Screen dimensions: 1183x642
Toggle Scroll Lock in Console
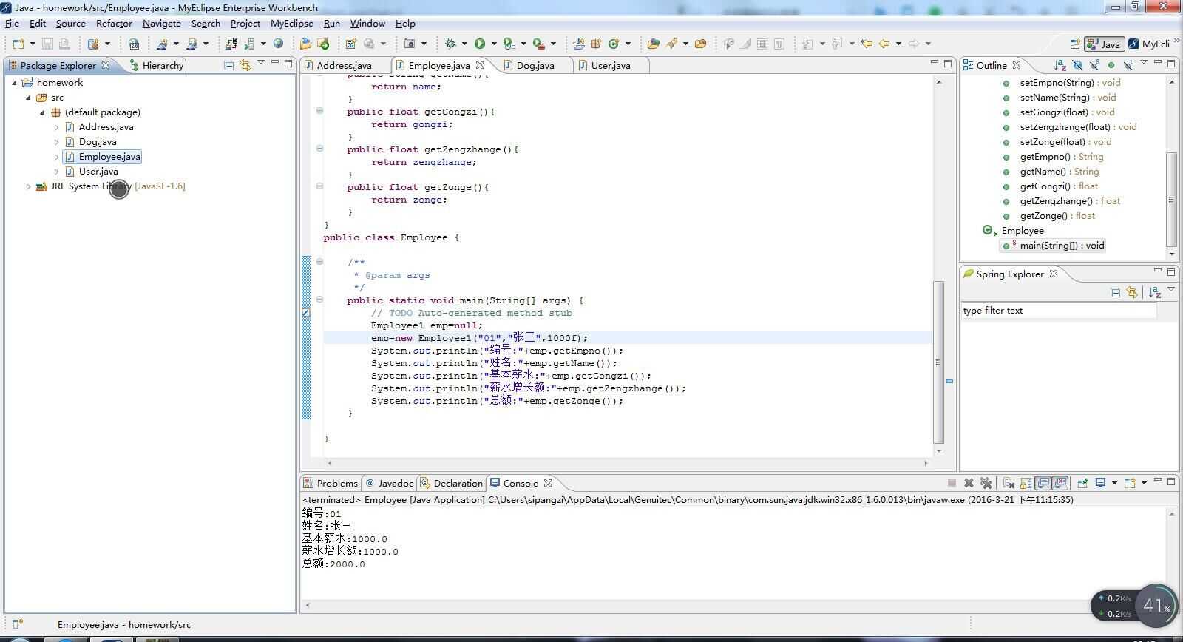click(1026, 483)
